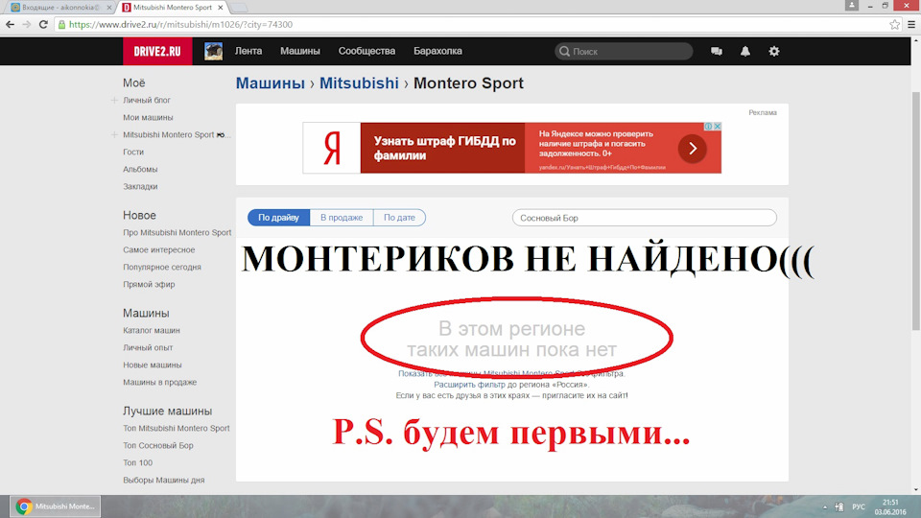Image resolution: width=921 pixels, height=518 pixels.
Task: Open Машины breadcrumb link
Action: 271,83
